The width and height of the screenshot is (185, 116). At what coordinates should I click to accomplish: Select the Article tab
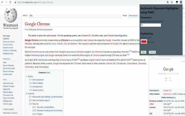(x=25, y=15)
